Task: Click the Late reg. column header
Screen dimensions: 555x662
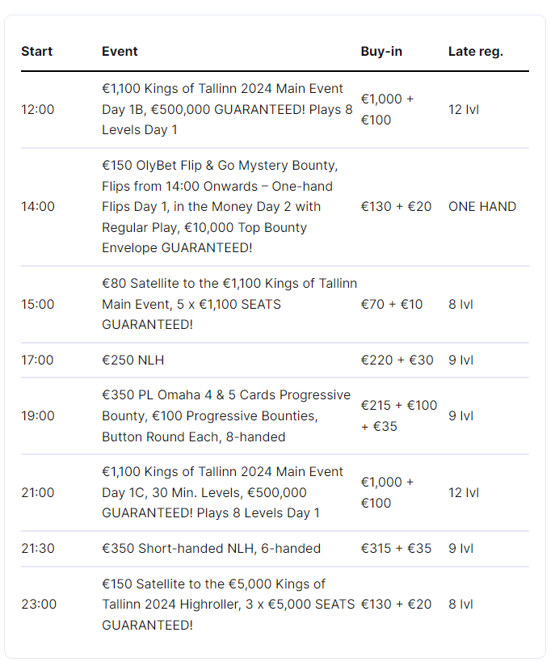Action: tap(475, 51)
